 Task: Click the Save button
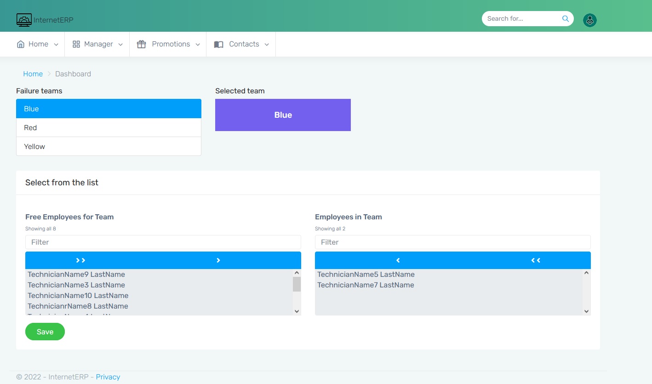(45, 332)
